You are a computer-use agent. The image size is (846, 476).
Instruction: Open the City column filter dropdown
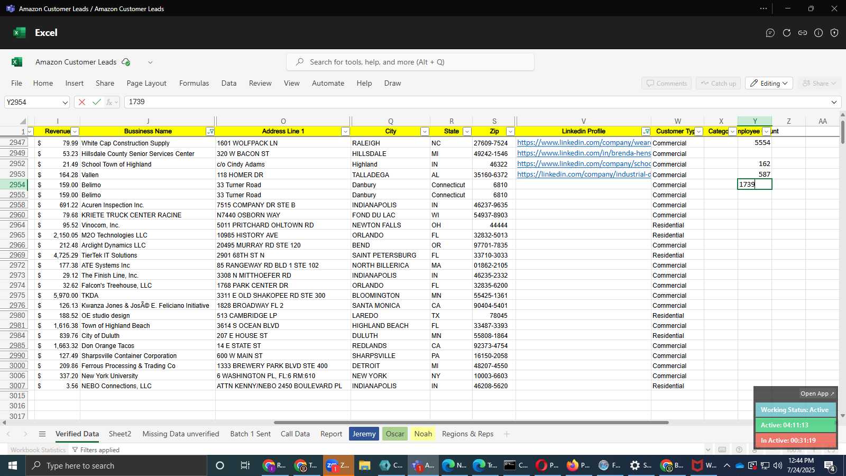click(x=424, y=131)
